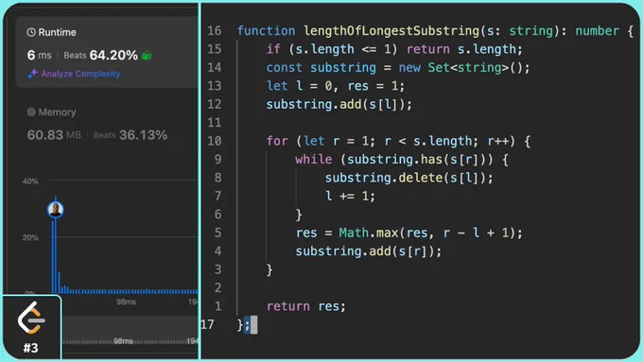Click the 'l += 1;' statement
Screen dimensions: 643x362
tap(350, 196)
